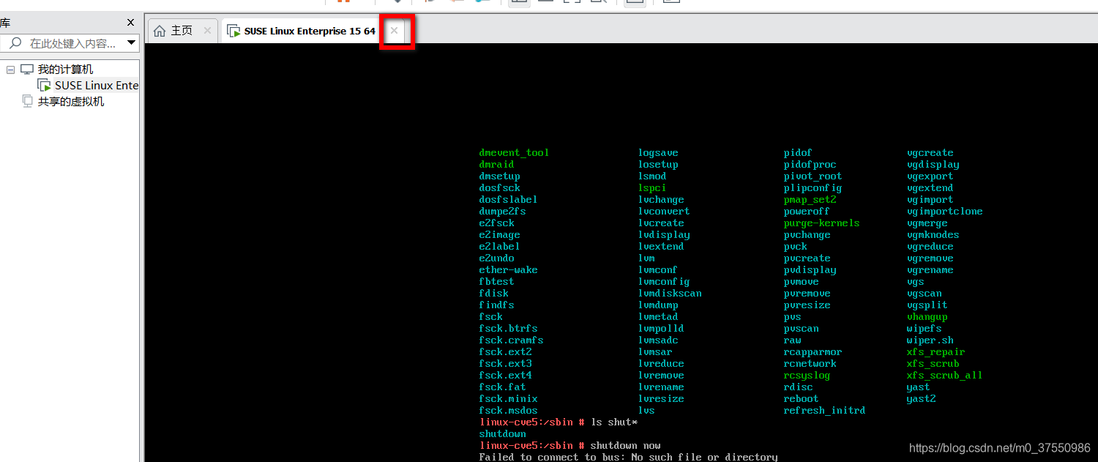Viewport: 1098px width, 462px height.
Task: Click 'xfs_scrub_all' in the terminal output
Action: [x=944, y=376]
